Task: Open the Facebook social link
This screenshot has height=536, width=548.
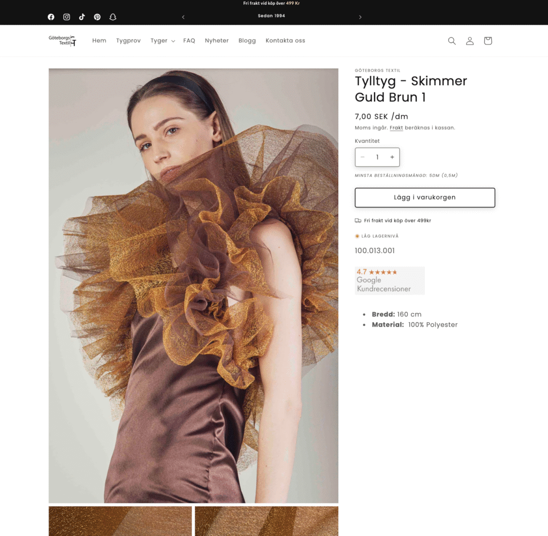Action: (x=51, y=17)
